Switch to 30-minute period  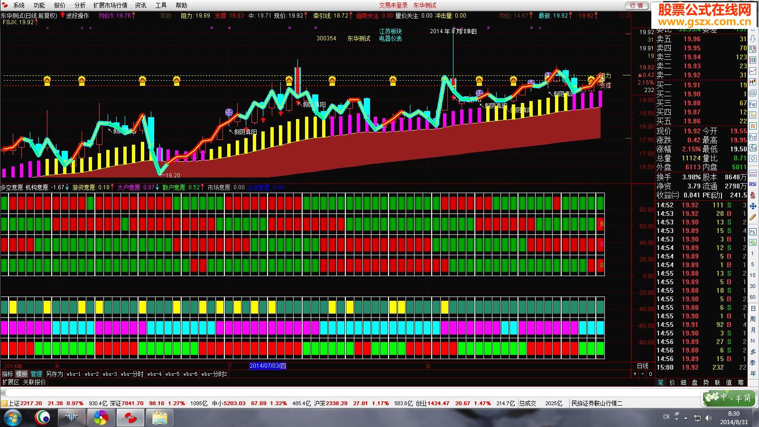coord(752,286)
